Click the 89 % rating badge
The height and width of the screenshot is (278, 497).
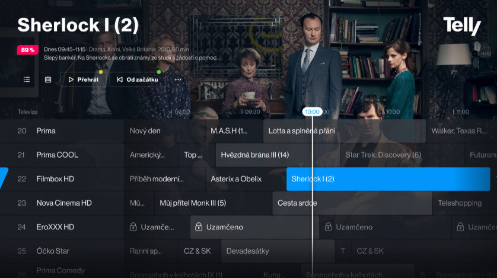coord(27,50)
